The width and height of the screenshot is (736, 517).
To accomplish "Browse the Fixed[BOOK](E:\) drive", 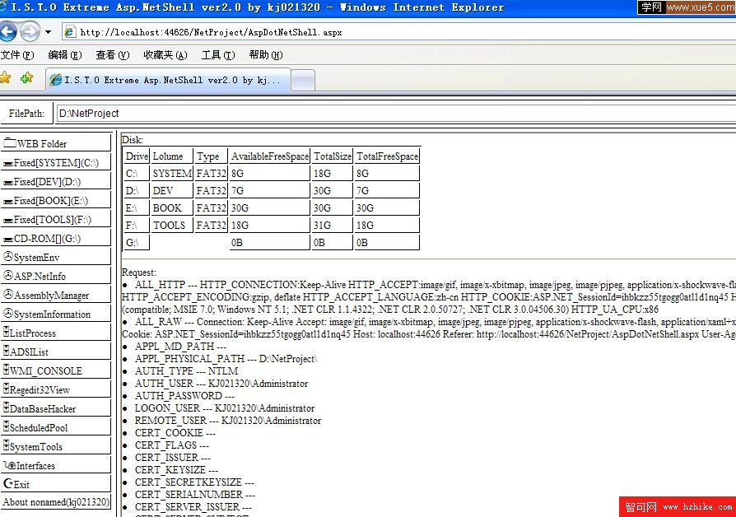I will click(x=56, y=199).
